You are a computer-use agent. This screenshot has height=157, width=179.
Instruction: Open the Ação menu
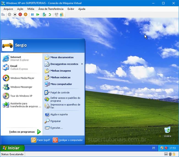click(20, 9)
